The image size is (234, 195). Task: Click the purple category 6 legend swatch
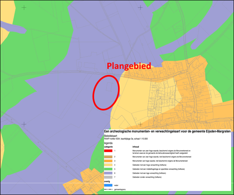click(x=108, y=173)
